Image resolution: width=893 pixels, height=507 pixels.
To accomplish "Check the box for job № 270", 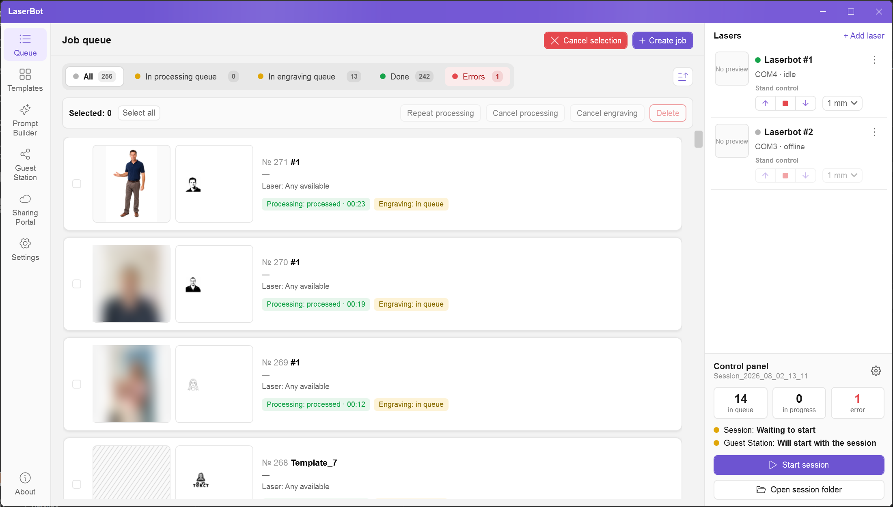I will click(77, 284).
